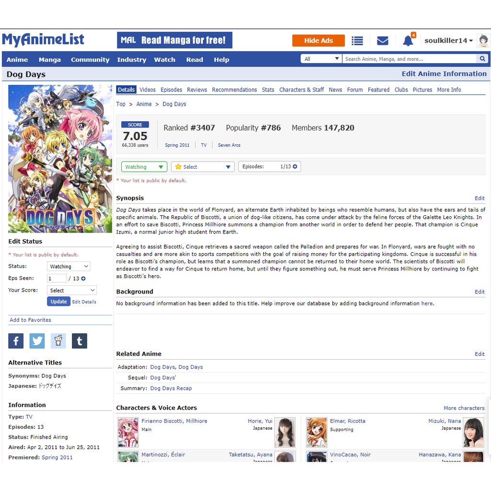Click the Background Edit link
Screen dimensions: 491x491
click(479, 292)
